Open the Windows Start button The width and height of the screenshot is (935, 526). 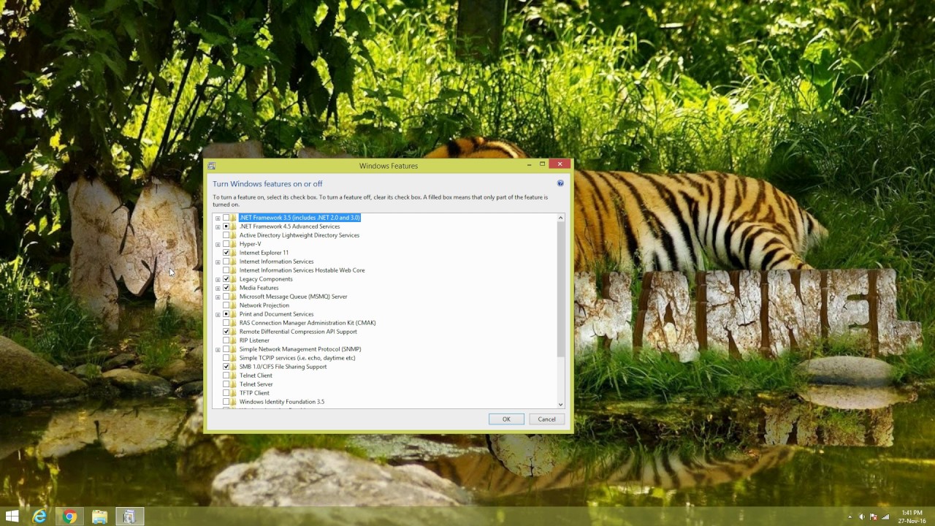pos(12,517)
